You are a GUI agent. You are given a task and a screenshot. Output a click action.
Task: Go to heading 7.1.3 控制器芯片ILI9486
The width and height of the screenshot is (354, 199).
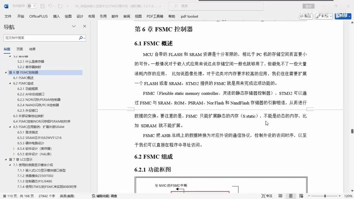[x=35, y=181]
